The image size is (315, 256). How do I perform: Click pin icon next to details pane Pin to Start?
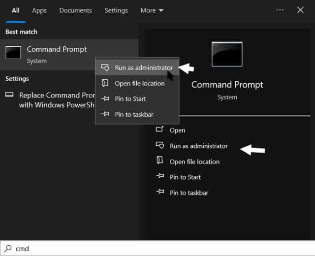pyautogui.click(x=160, y=176)
